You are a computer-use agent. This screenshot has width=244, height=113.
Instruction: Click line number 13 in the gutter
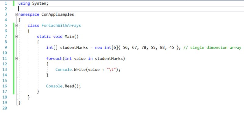pos(5,70)
